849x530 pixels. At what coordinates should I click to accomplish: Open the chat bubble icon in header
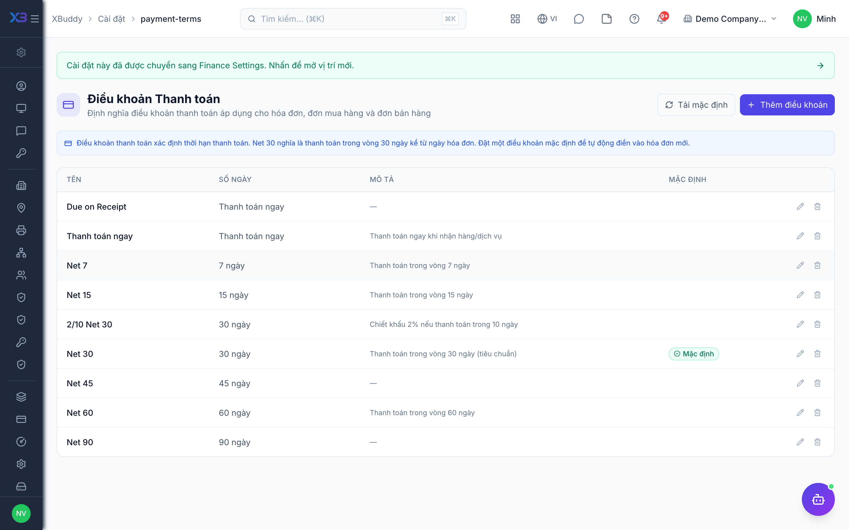(578, 19)
